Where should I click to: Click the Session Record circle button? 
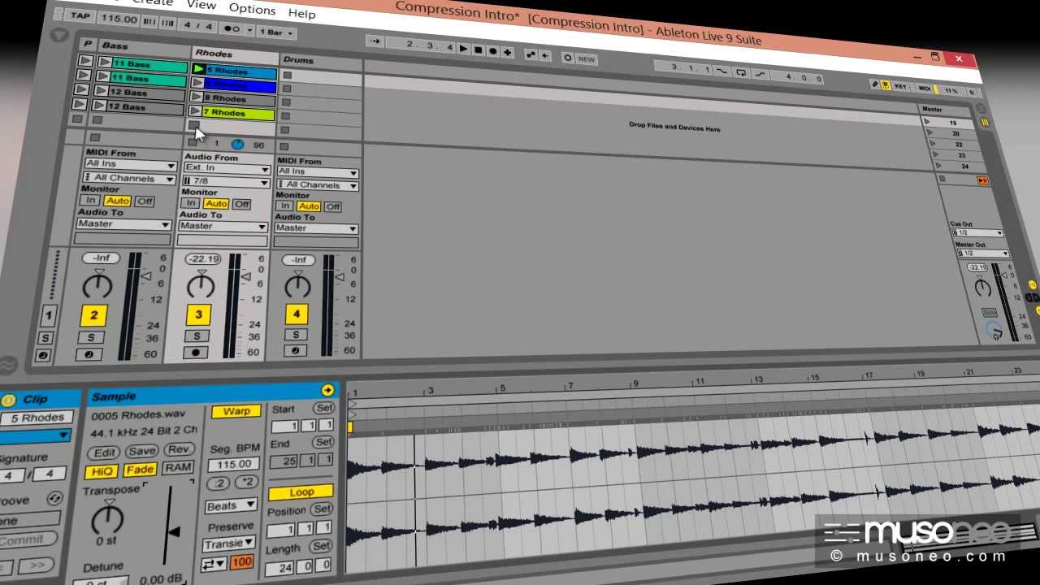[x=567, y=57]
